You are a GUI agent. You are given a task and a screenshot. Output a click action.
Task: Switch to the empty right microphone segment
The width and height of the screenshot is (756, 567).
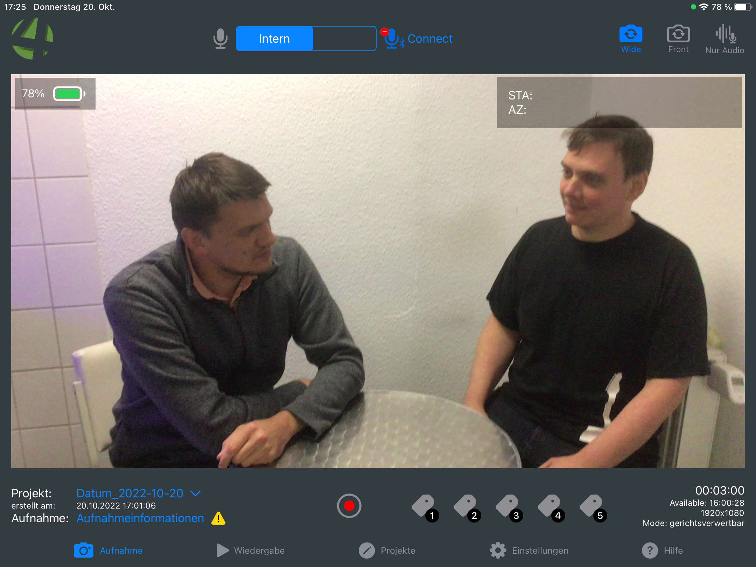pos(344,38)
